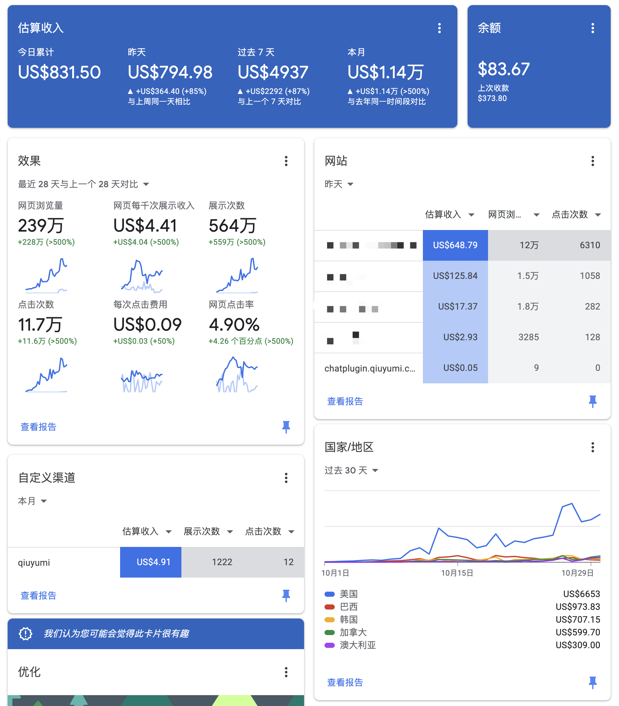Toggle the pin on the 自定义渠道 card
This screenshot has width=619, height=706.
pos(286,595)
